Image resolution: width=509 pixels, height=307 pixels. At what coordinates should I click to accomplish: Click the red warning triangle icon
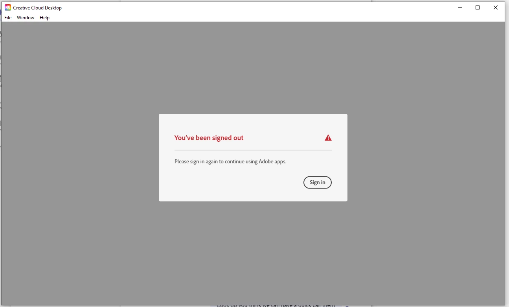328,138
